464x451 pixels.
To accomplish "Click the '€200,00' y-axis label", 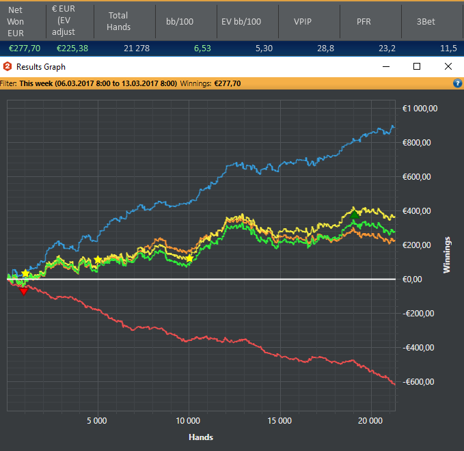I will [x=416, y=245].
